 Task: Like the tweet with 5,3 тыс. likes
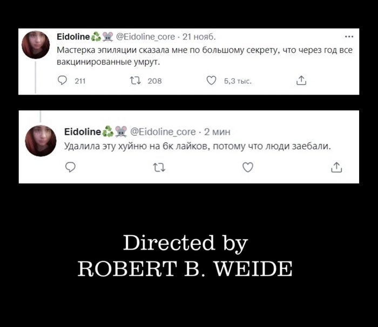click(212, 81)
